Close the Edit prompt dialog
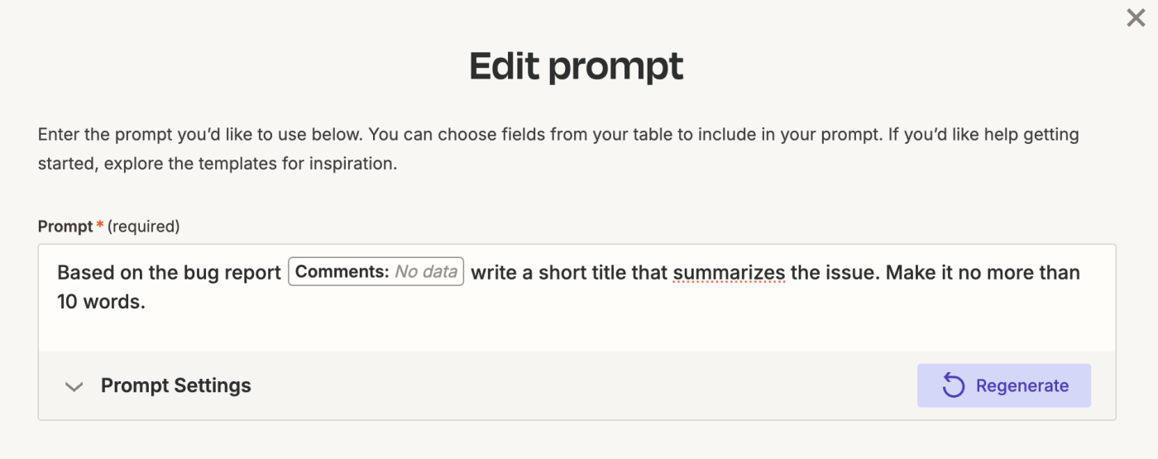This screenshot has width=1158, height=459. (x=1136, y=18)
